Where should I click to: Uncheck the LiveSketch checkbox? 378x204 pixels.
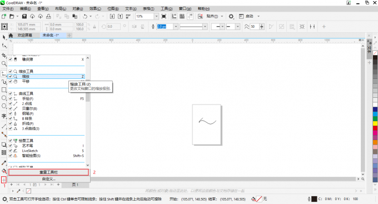[11, 151]
